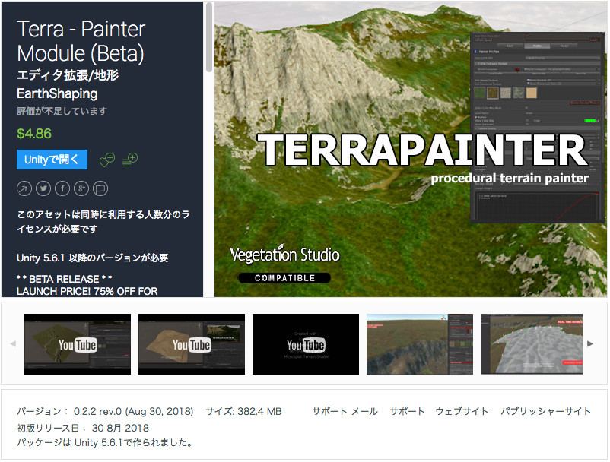Click the サポート link

pos(407,412)
